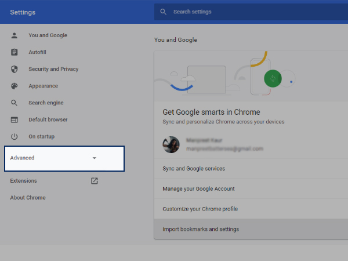Click the Search engine magnifier icon in sidebar
Viewport: 348px width, 261px height.
(14, 103)
